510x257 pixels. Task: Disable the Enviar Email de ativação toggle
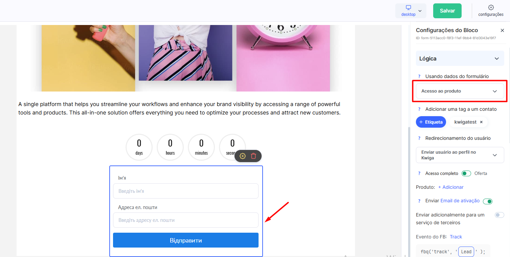point(488,201)
